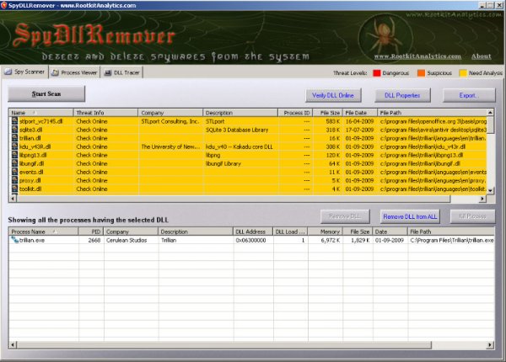
Task: Switch to the Spy Scanner tab
Action: pyautogui.click(x=24, y=72)
